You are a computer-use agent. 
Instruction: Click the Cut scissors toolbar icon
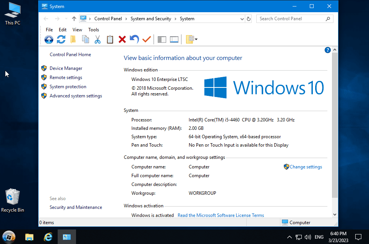click(x=97, y=39)
